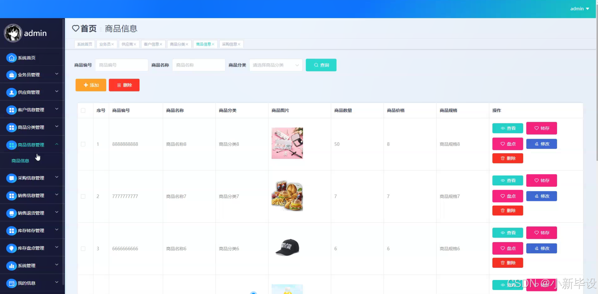This screenshot has height=294, width=598.
Task: Select 商品信息 submenu item in sidebar
Action: click(20, 161)
